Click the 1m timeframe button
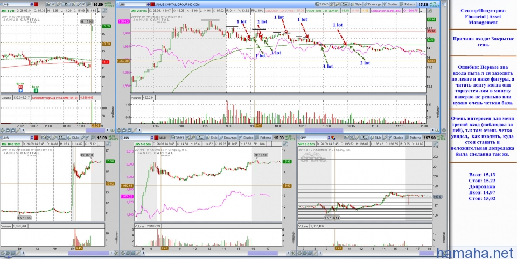 pos(345,4)
